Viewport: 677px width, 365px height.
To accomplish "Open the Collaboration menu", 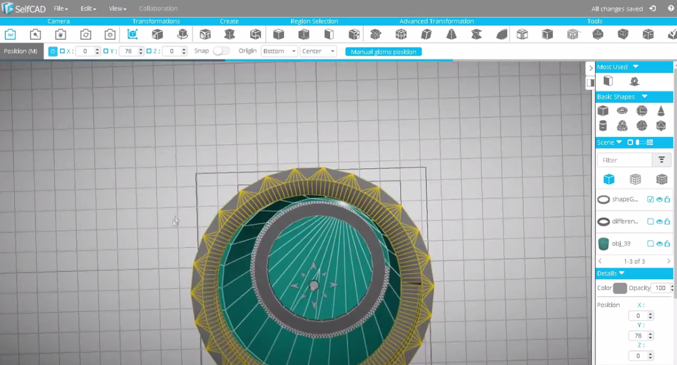I will (158, 8).
